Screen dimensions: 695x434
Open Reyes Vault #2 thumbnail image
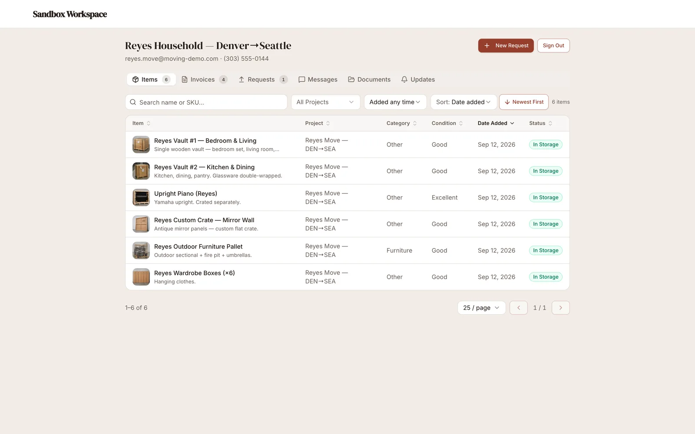coord(141,171)
